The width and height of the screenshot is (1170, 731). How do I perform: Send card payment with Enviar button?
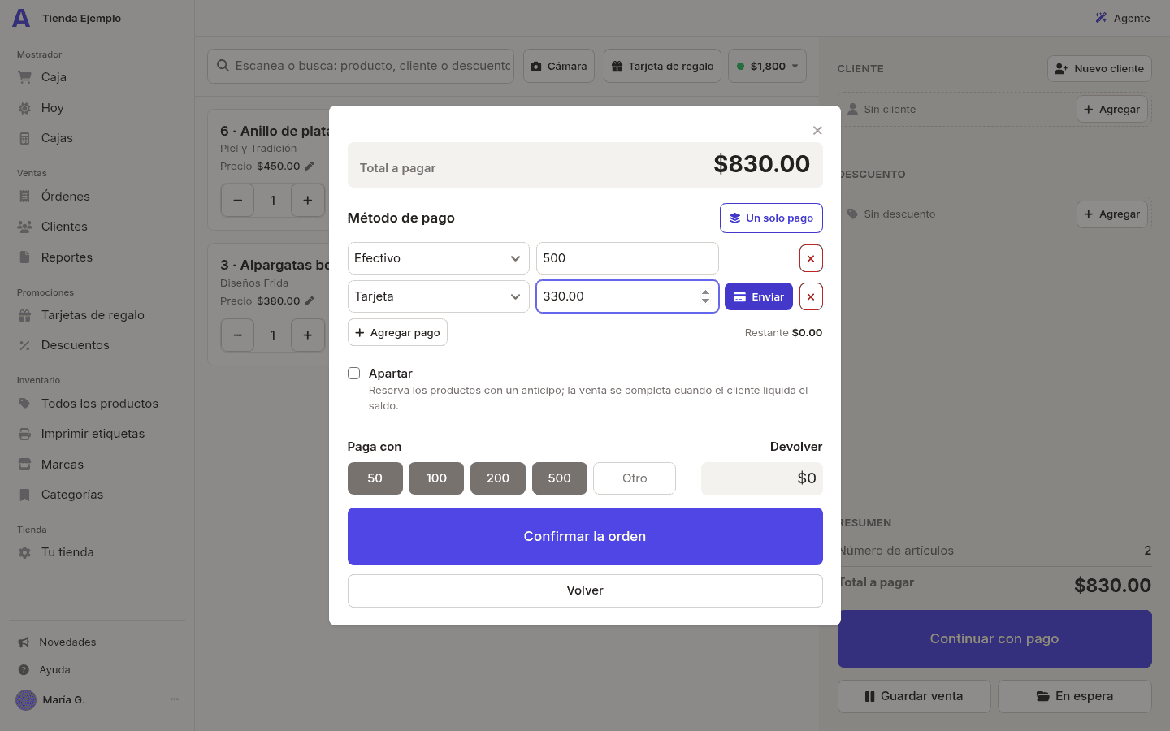759,296
